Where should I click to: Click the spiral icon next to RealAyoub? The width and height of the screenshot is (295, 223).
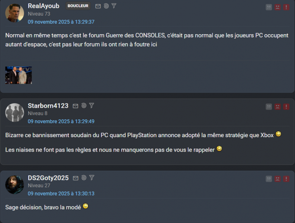tap(106, 6)
